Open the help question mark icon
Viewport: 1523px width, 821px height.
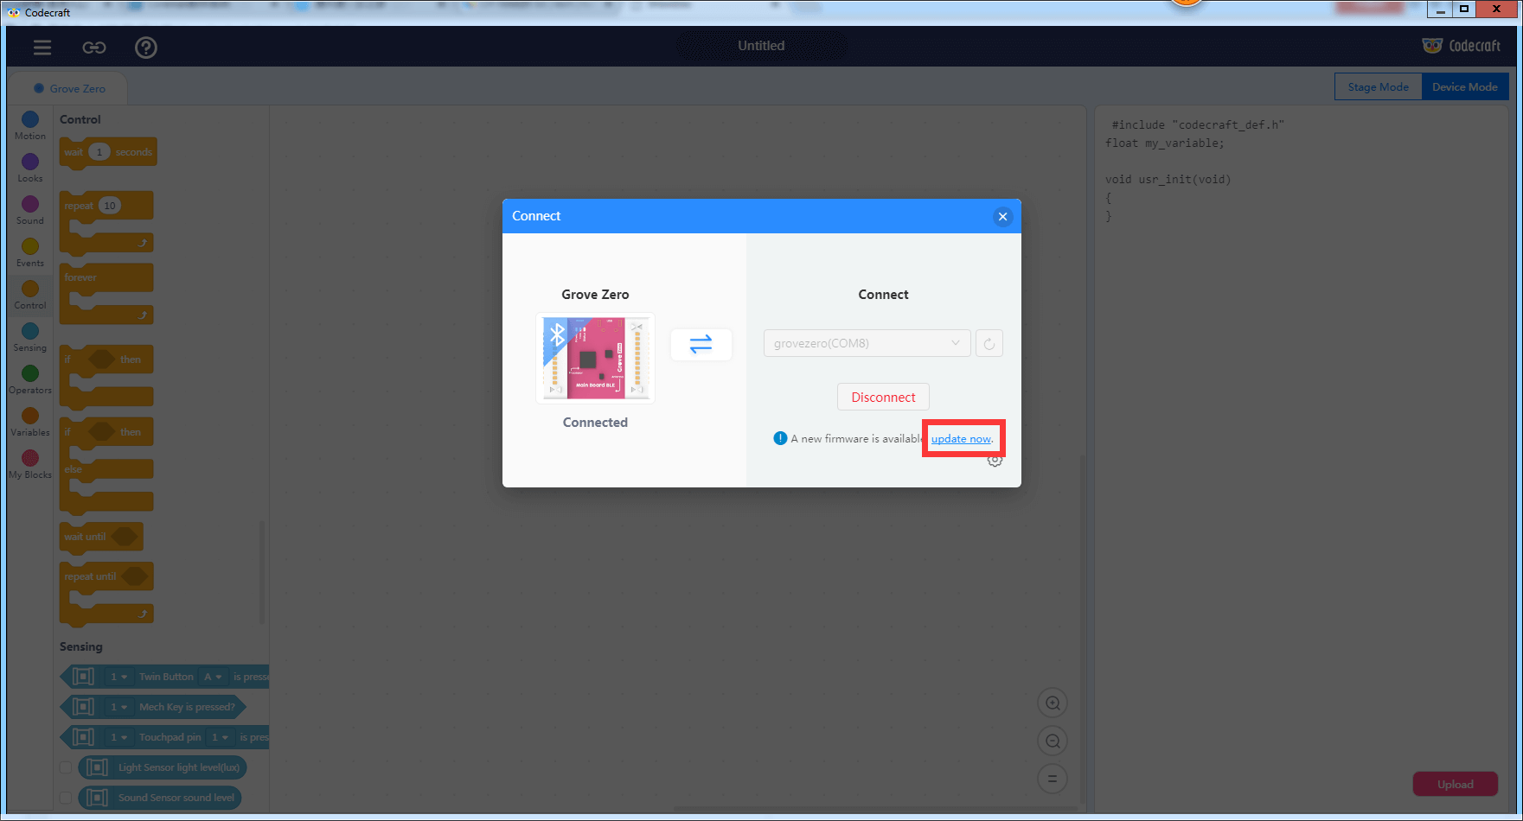[x=146, y=48]
